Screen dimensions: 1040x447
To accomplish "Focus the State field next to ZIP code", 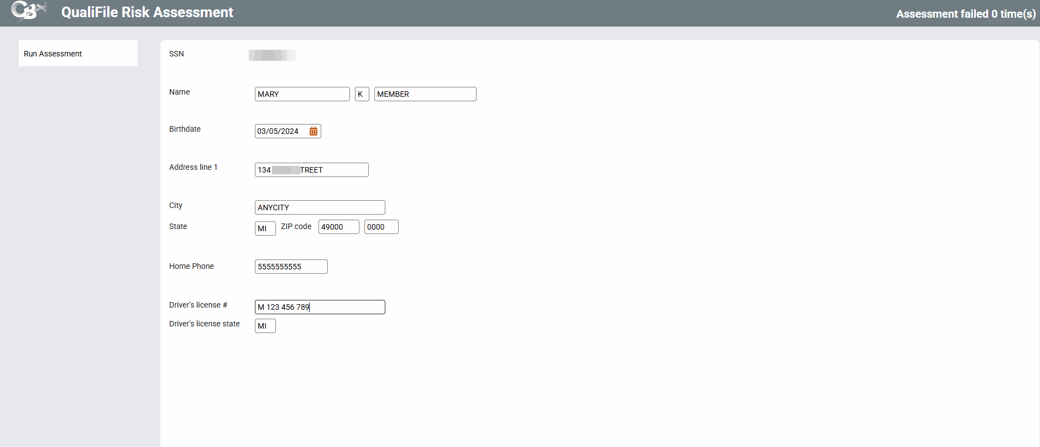I will [265, 228].
